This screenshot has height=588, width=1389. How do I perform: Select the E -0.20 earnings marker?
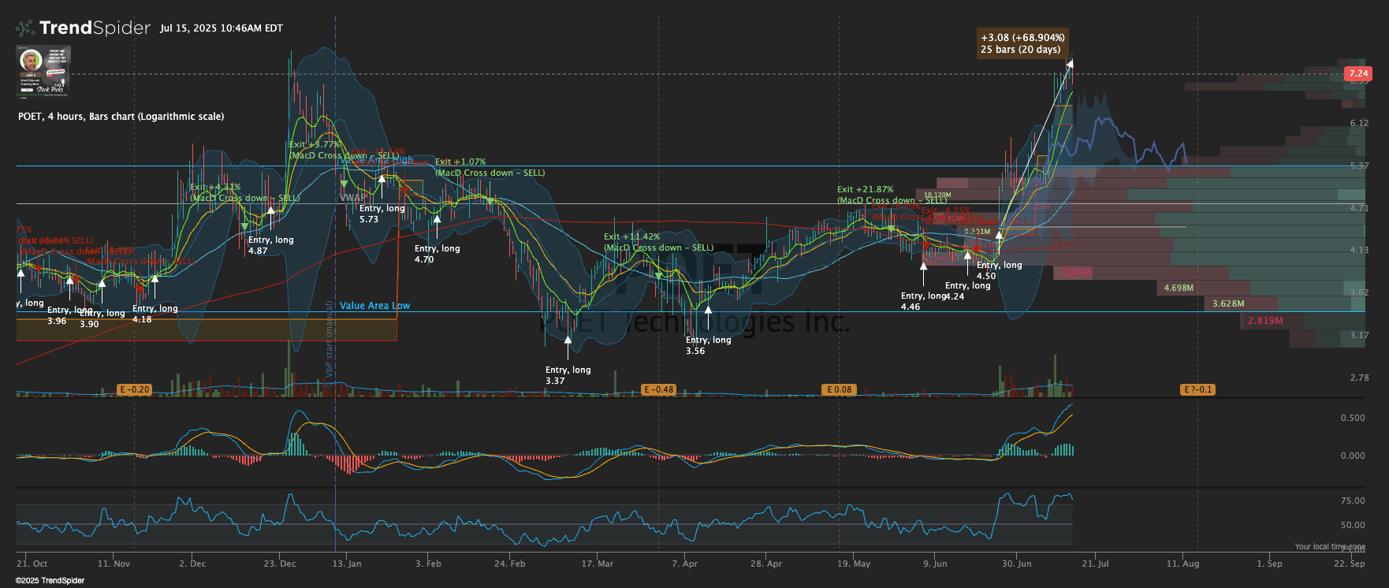pyautogui.click(x=134, y=389)
